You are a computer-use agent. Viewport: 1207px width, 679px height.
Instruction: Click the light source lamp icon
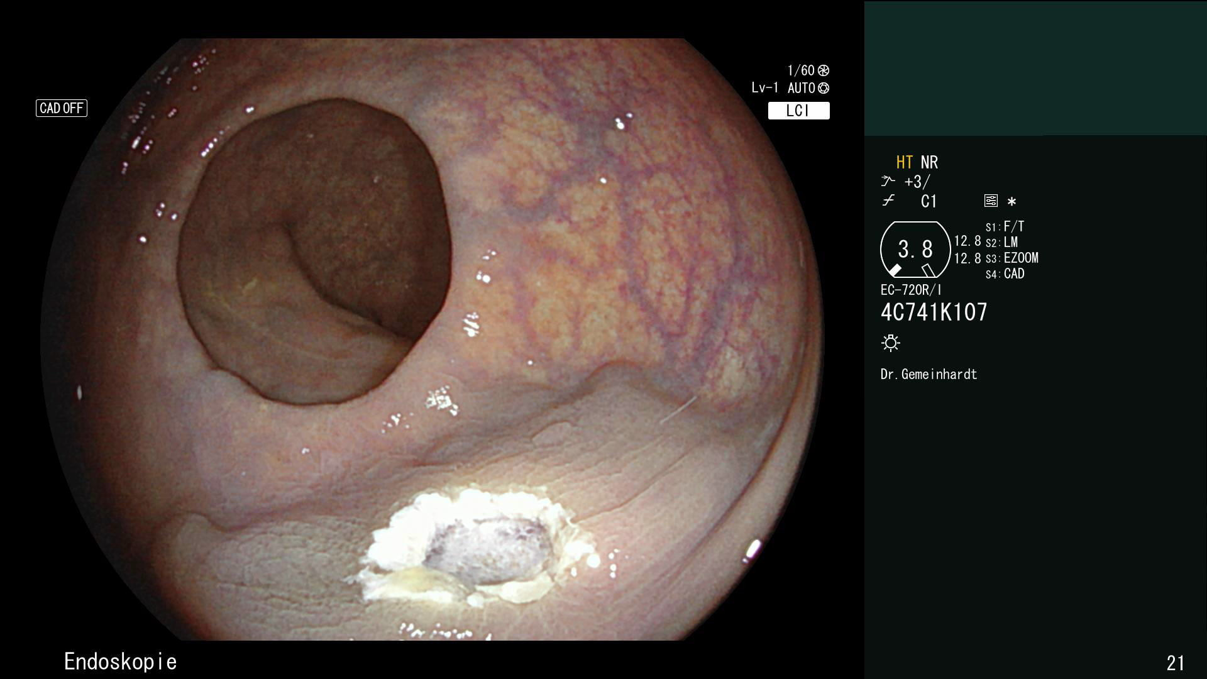(x=891, y=343)
